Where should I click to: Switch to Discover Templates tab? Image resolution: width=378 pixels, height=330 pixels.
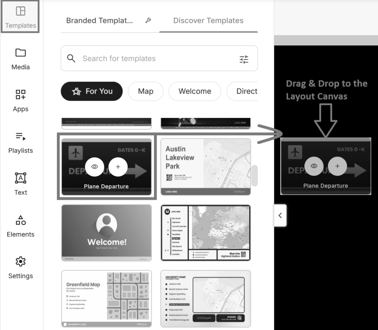[208, 21]
